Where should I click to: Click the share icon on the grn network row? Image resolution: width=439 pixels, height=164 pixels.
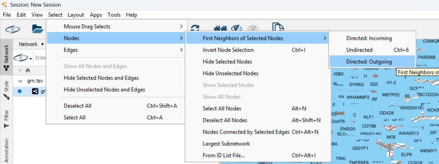point(35,91)
